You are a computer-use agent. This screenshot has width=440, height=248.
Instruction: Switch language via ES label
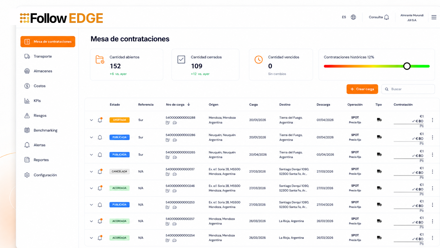tap(344, 17)
